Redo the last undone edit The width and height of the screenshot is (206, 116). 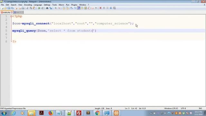(42, 8)
